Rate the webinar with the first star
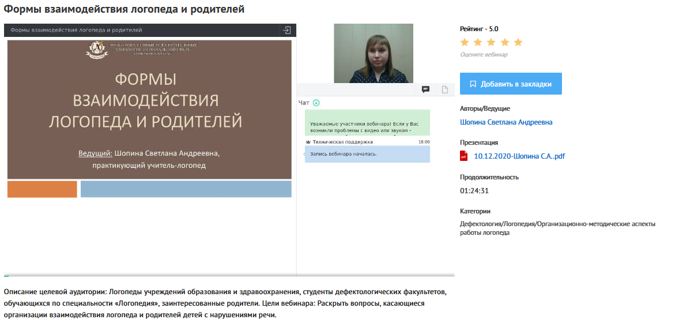 (x=465, y=42)
